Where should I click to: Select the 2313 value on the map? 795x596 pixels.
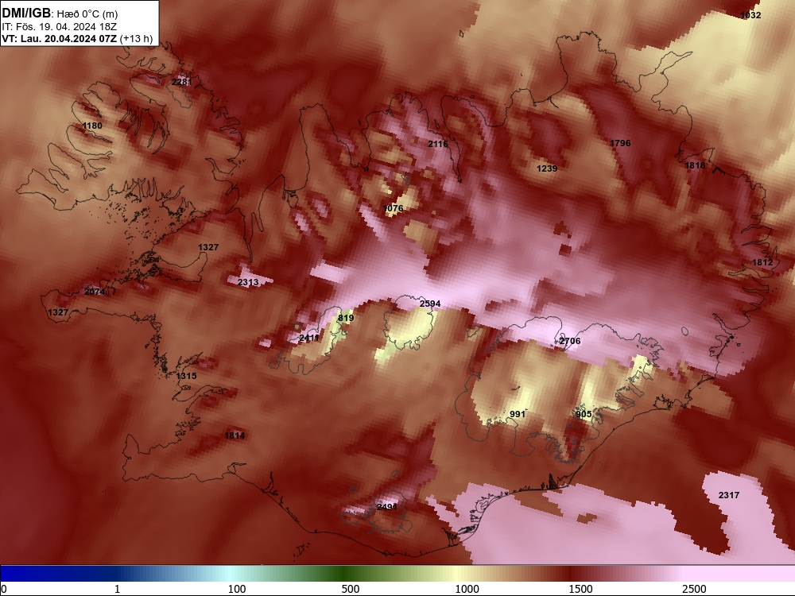tap(248, 282)
